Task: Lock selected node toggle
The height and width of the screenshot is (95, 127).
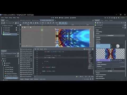Action: pos(48,23)
